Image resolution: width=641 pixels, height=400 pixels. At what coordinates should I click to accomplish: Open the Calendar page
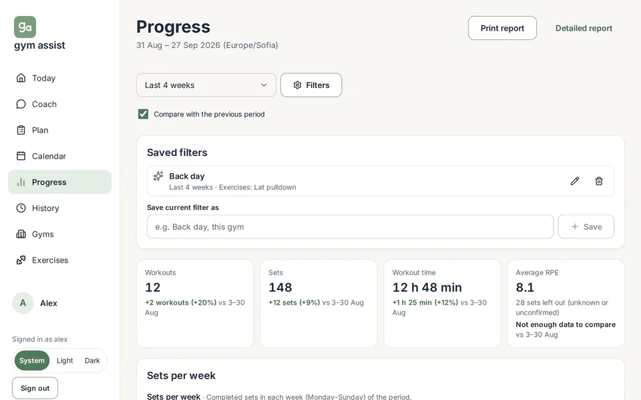(59, 156)
